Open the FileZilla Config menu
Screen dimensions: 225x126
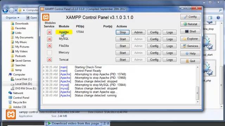click(154, 46)
